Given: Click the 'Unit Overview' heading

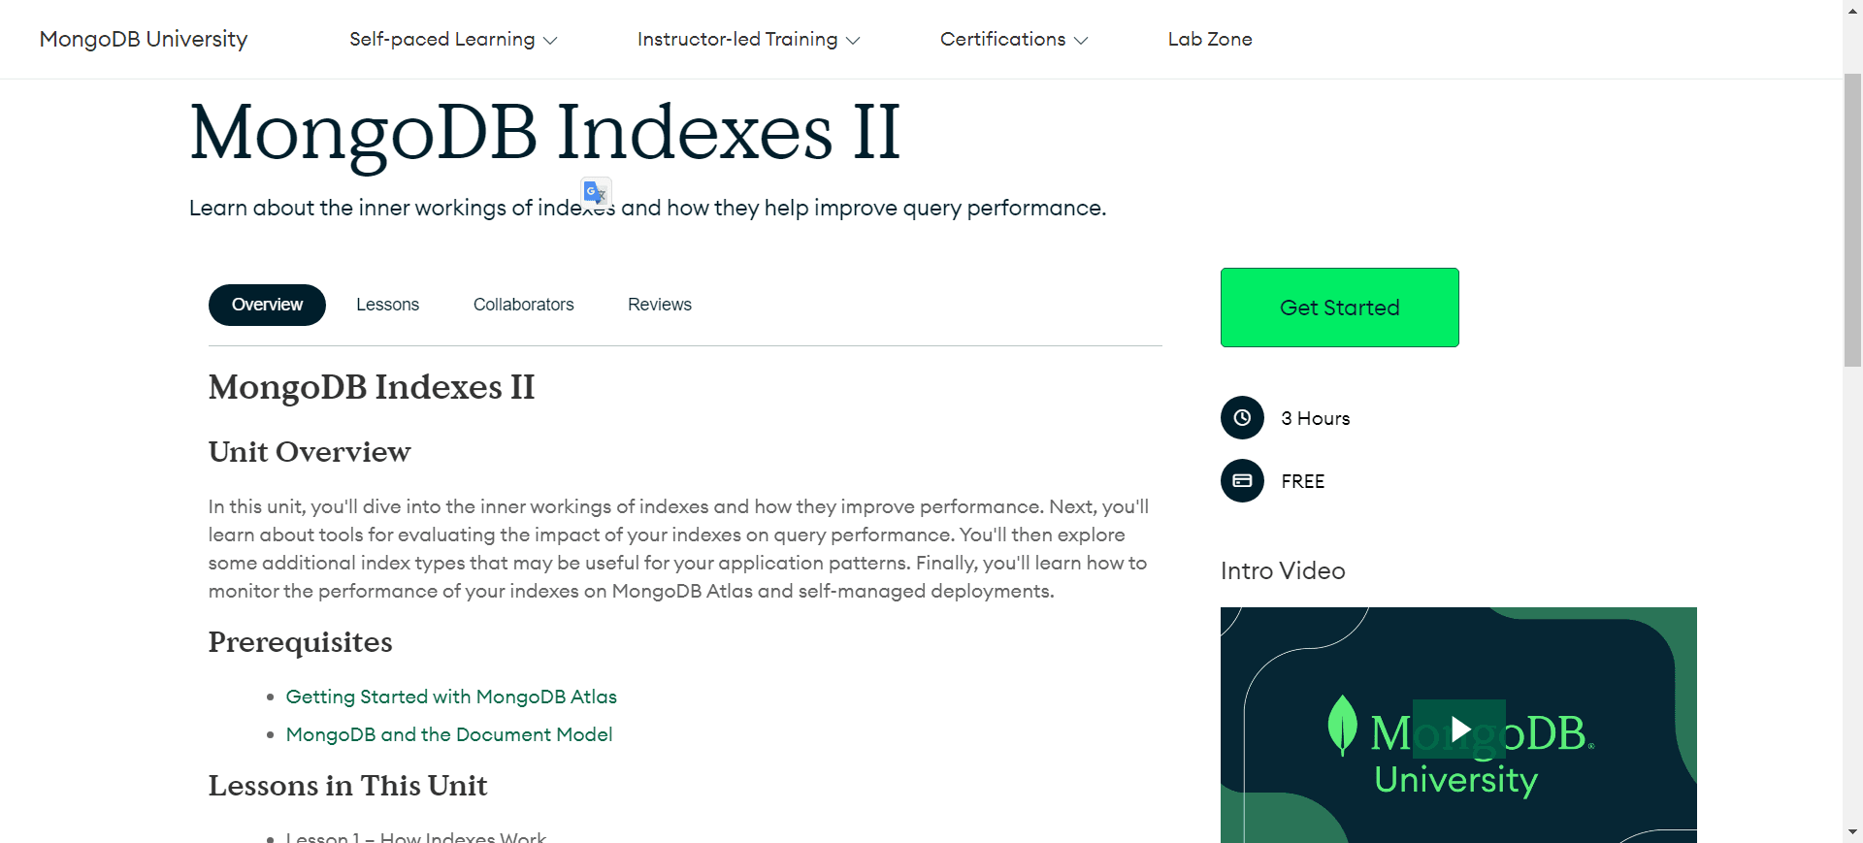Looking at the screenshot, I should click(310, 452).
